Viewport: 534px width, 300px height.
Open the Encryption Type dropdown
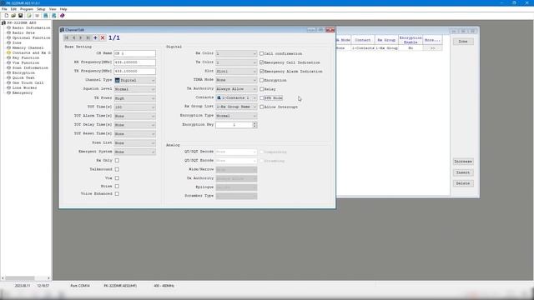coord(236,116)
